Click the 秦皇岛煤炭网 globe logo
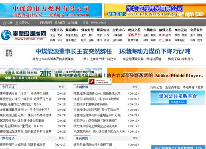The image size is (206, 149). [6, 35]
